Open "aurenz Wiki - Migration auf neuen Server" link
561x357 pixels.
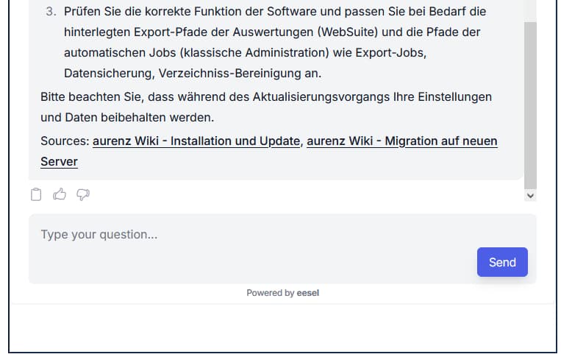click(x=401, y=141)
